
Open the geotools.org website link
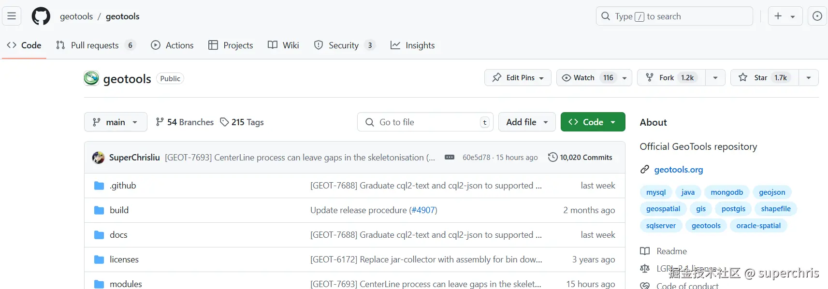pos(678,170)
